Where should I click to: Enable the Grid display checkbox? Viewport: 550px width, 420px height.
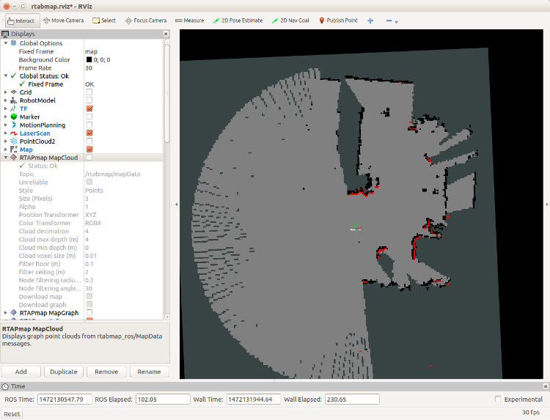click(x=89, y=92)
